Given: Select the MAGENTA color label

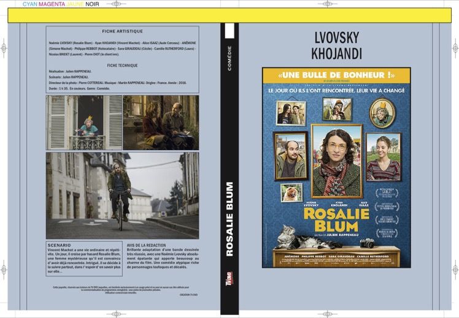Looking at the screenshot, I should click(52, 4).
